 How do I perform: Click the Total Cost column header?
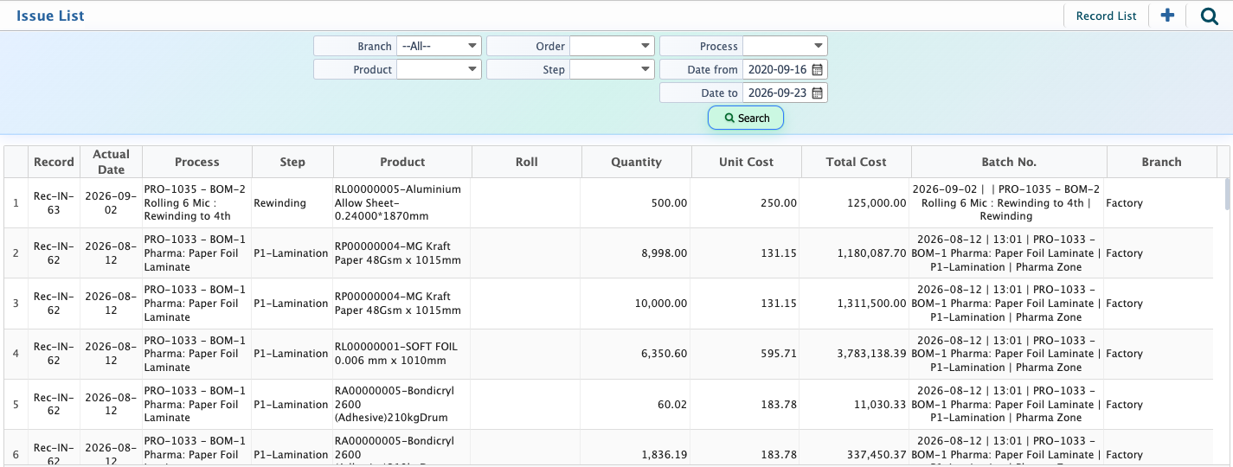856,162
